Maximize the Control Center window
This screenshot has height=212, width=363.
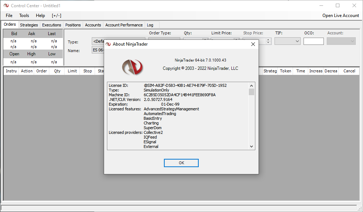(x=338, y=5)
